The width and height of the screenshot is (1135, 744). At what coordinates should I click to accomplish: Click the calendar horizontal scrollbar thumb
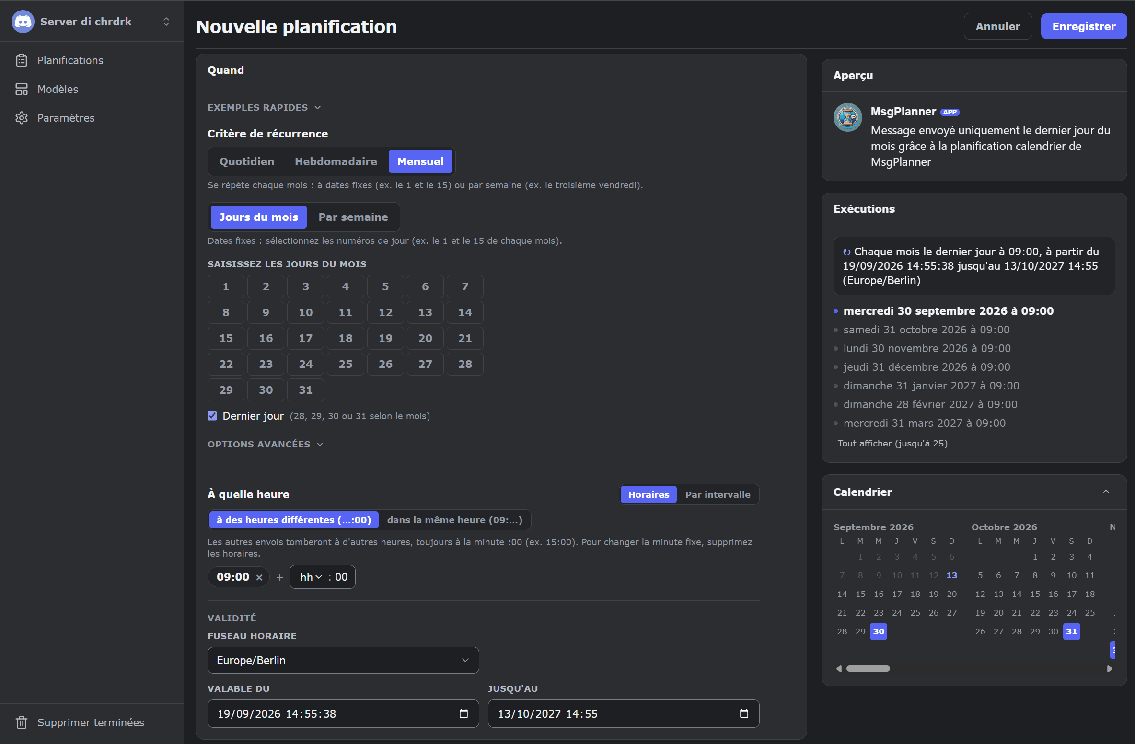[x=868, y=669]
